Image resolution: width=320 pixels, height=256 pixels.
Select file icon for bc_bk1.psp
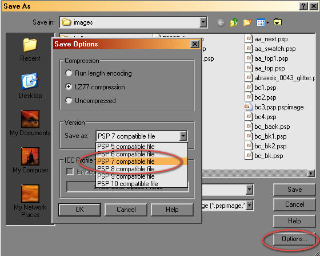coord(249,136)
